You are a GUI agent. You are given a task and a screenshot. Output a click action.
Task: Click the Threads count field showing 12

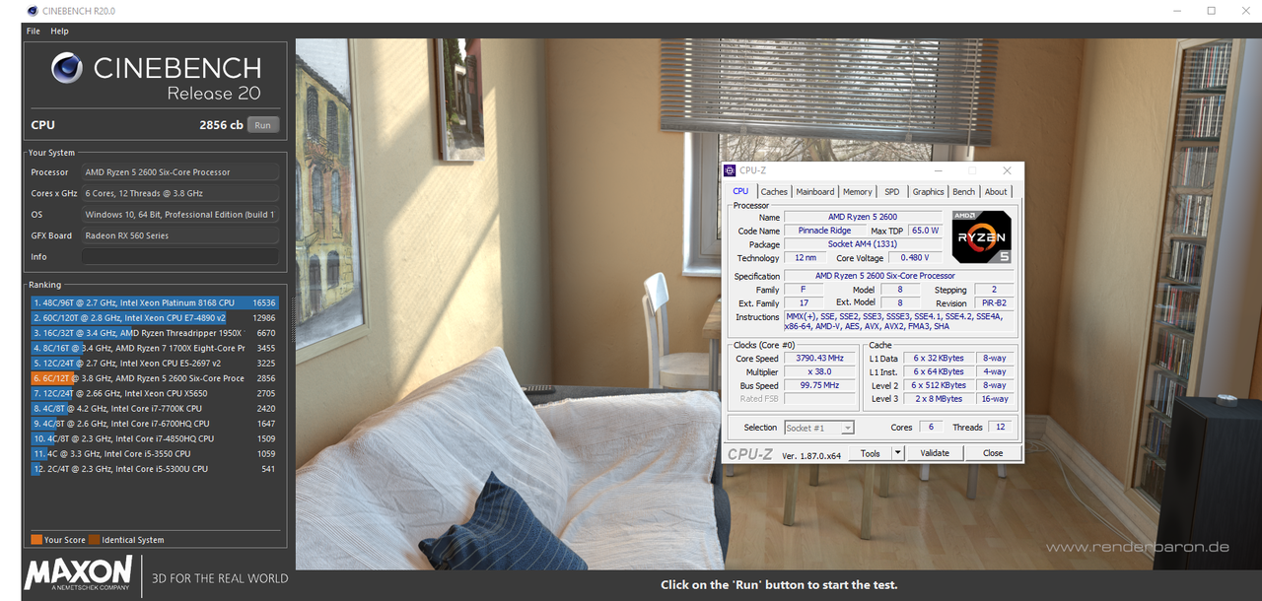[x=1001, y=428]
